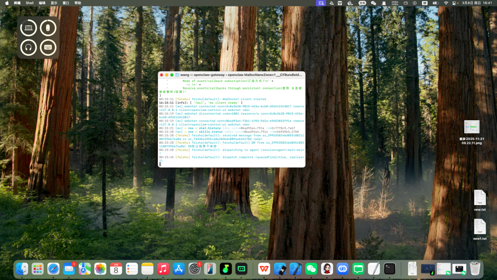This screenshot has height=280, width=497.
Task: Click the keyboard battery widget circle
Action: pyautogui.click(x=48, y=47)
